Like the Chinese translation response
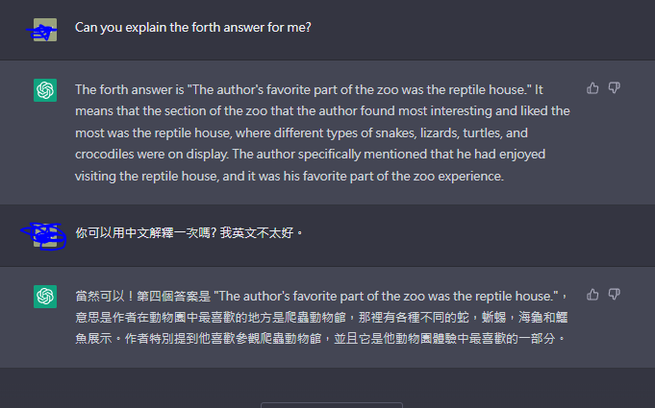 click(x=592, y=294)
